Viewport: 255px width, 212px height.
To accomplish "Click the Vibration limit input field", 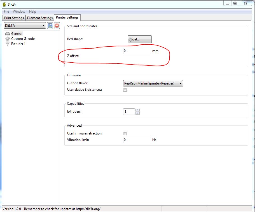I will click(137, 140).
